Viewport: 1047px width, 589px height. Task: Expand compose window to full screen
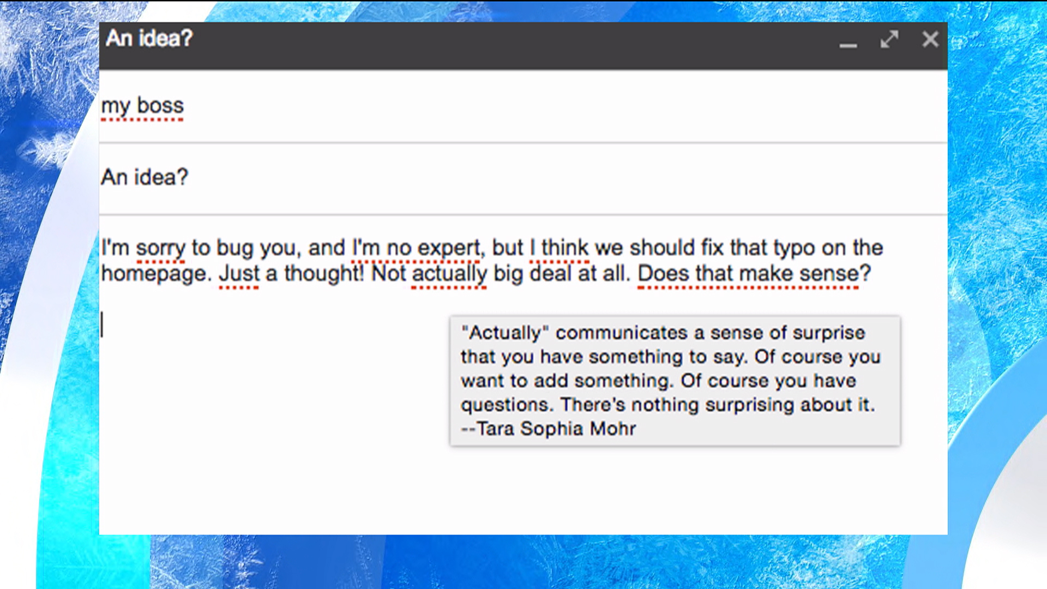889,39
